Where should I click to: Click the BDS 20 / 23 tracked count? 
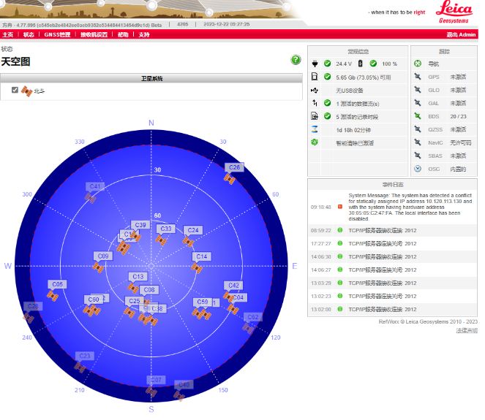coord(458,116)
